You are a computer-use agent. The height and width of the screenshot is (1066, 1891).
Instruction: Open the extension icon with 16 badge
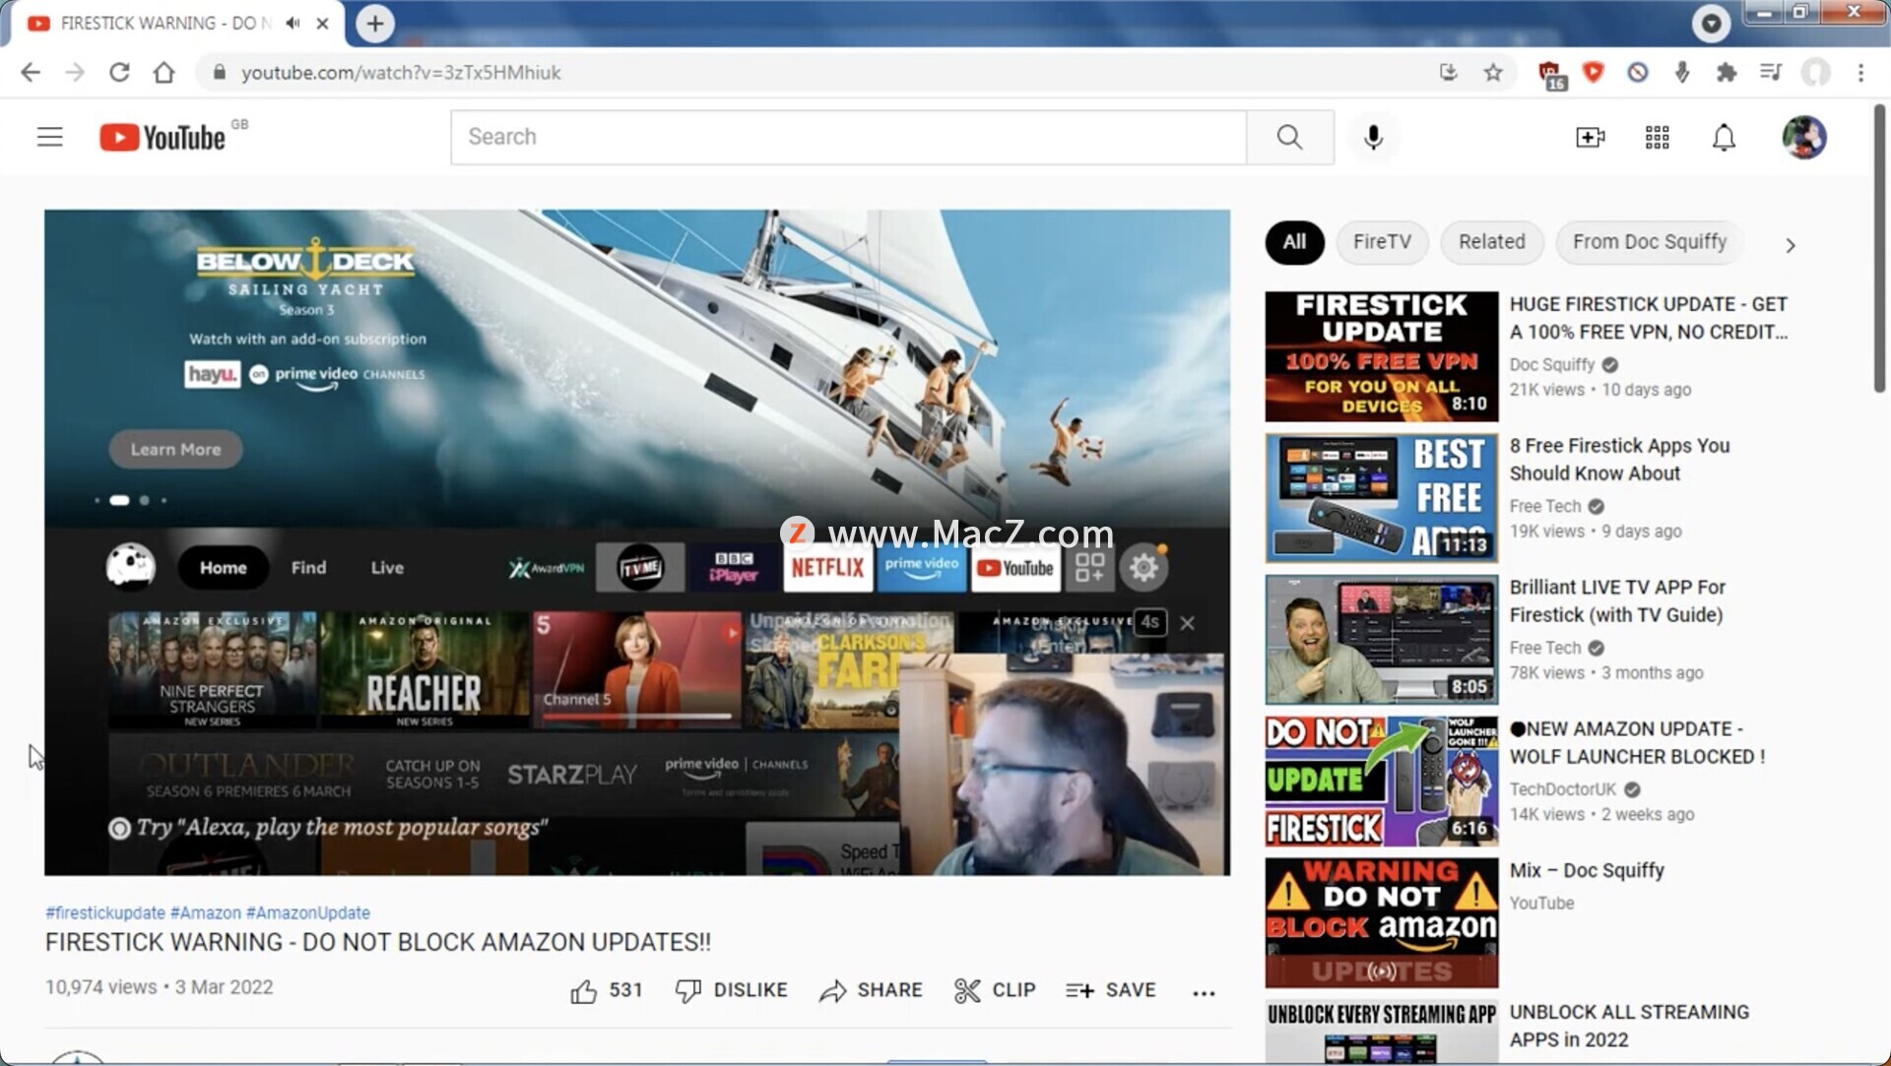click(x=1550, y=75)
